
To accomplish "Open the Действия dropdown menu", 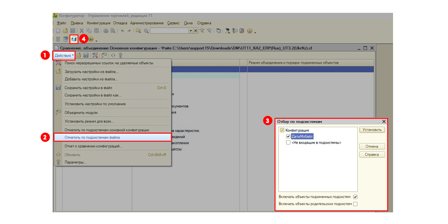I will (64, 56).
